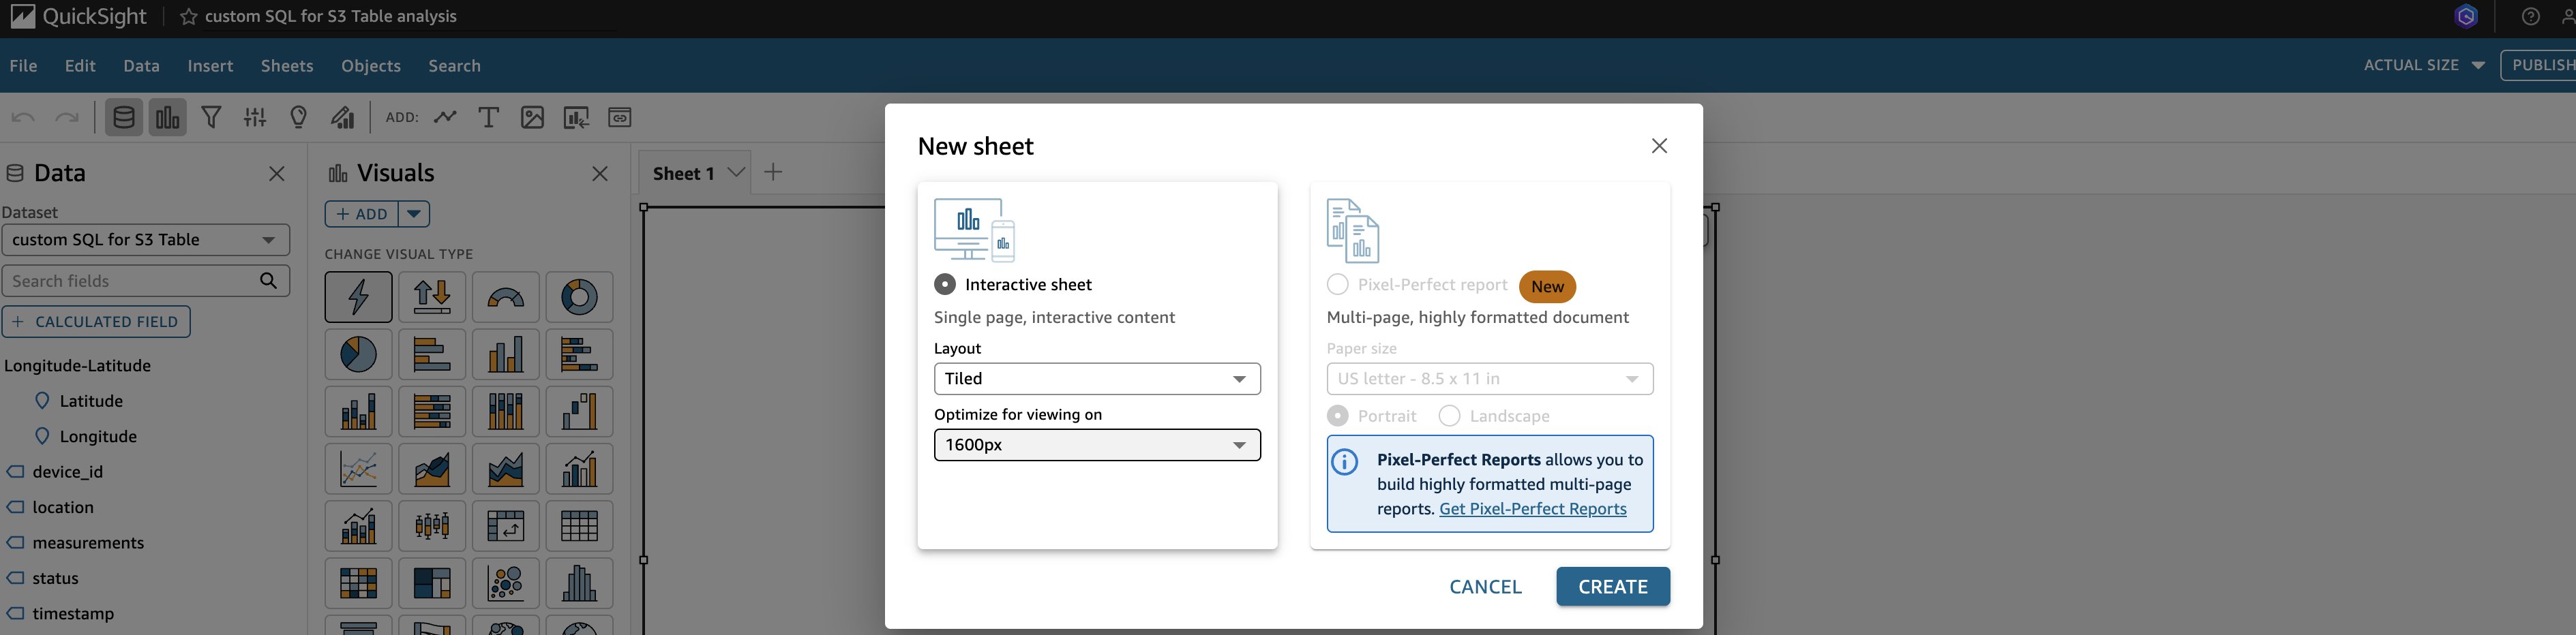Image resolution: width=2576 pixels, height=635 pixels.
Task: Add a text box from toolbar
Action: click(488, 118)
